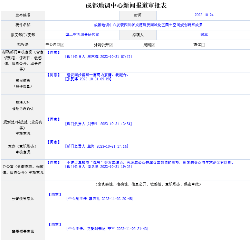Click the 张斐博 news review signature

click(88, 79)
